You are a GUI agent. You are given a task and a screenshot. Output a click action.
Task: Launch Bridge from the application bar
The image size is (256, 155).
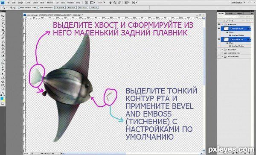pos(86,3)
